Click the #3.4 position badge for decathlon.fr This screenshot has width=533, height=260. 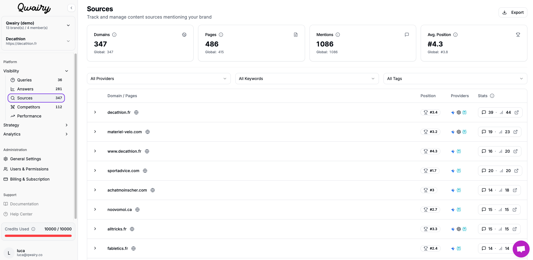click(x=431, y=112)
